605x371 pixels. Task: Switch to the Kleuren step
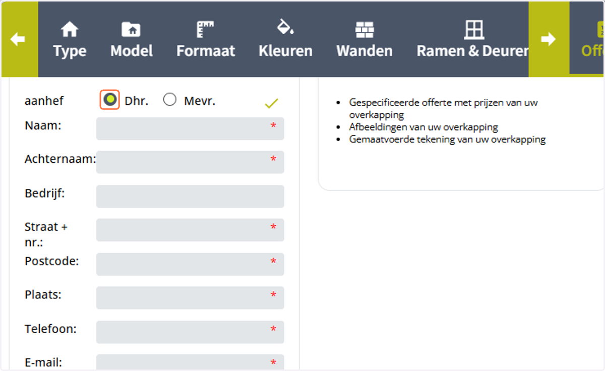pos(285,40)
